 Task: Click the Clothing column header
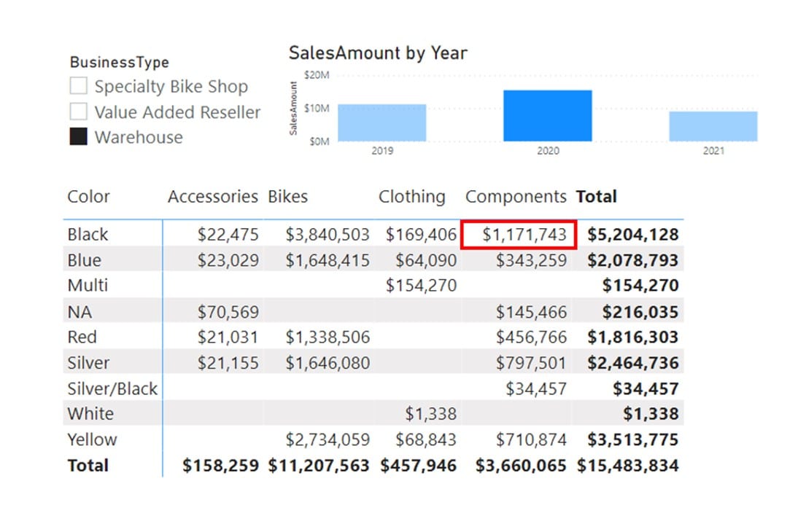tap(411, 197)
